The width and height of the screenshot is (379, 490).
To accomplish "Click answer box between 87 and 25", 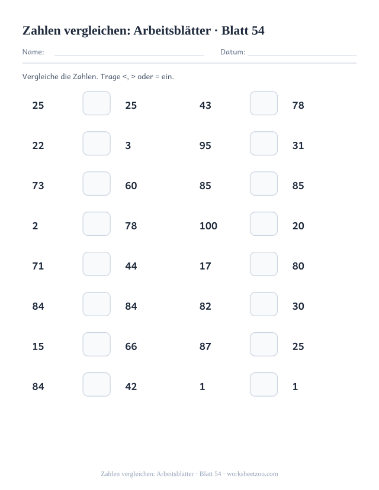I will 264,345.
